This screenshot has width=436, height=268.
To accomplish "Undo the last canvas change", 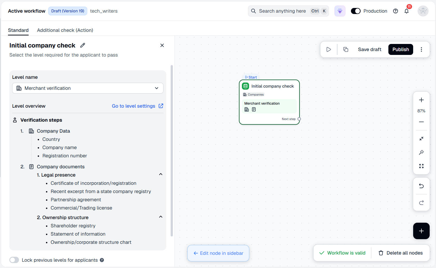I will 421,186.
